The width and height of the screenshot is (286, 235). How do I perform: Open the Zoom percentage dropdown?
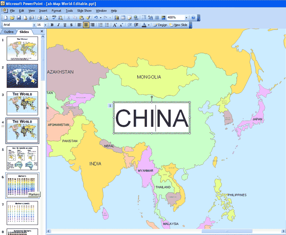pos(186,17)
